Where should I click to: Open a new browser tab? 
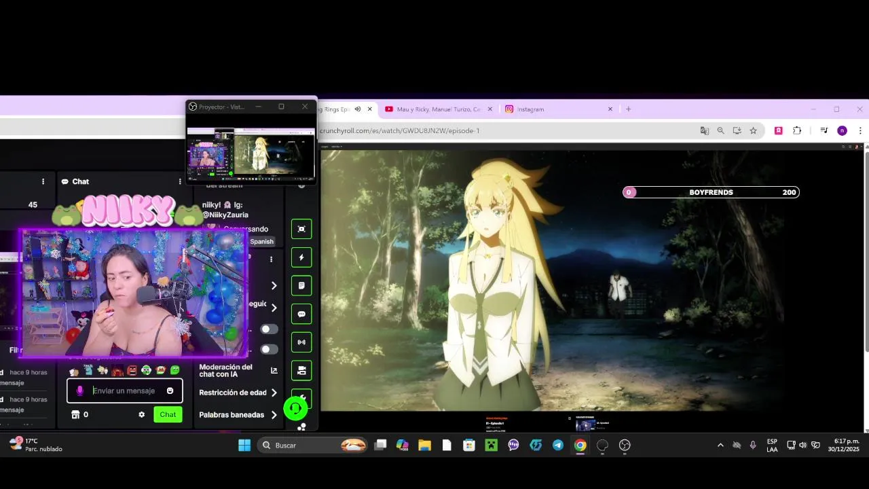point(628,109)
